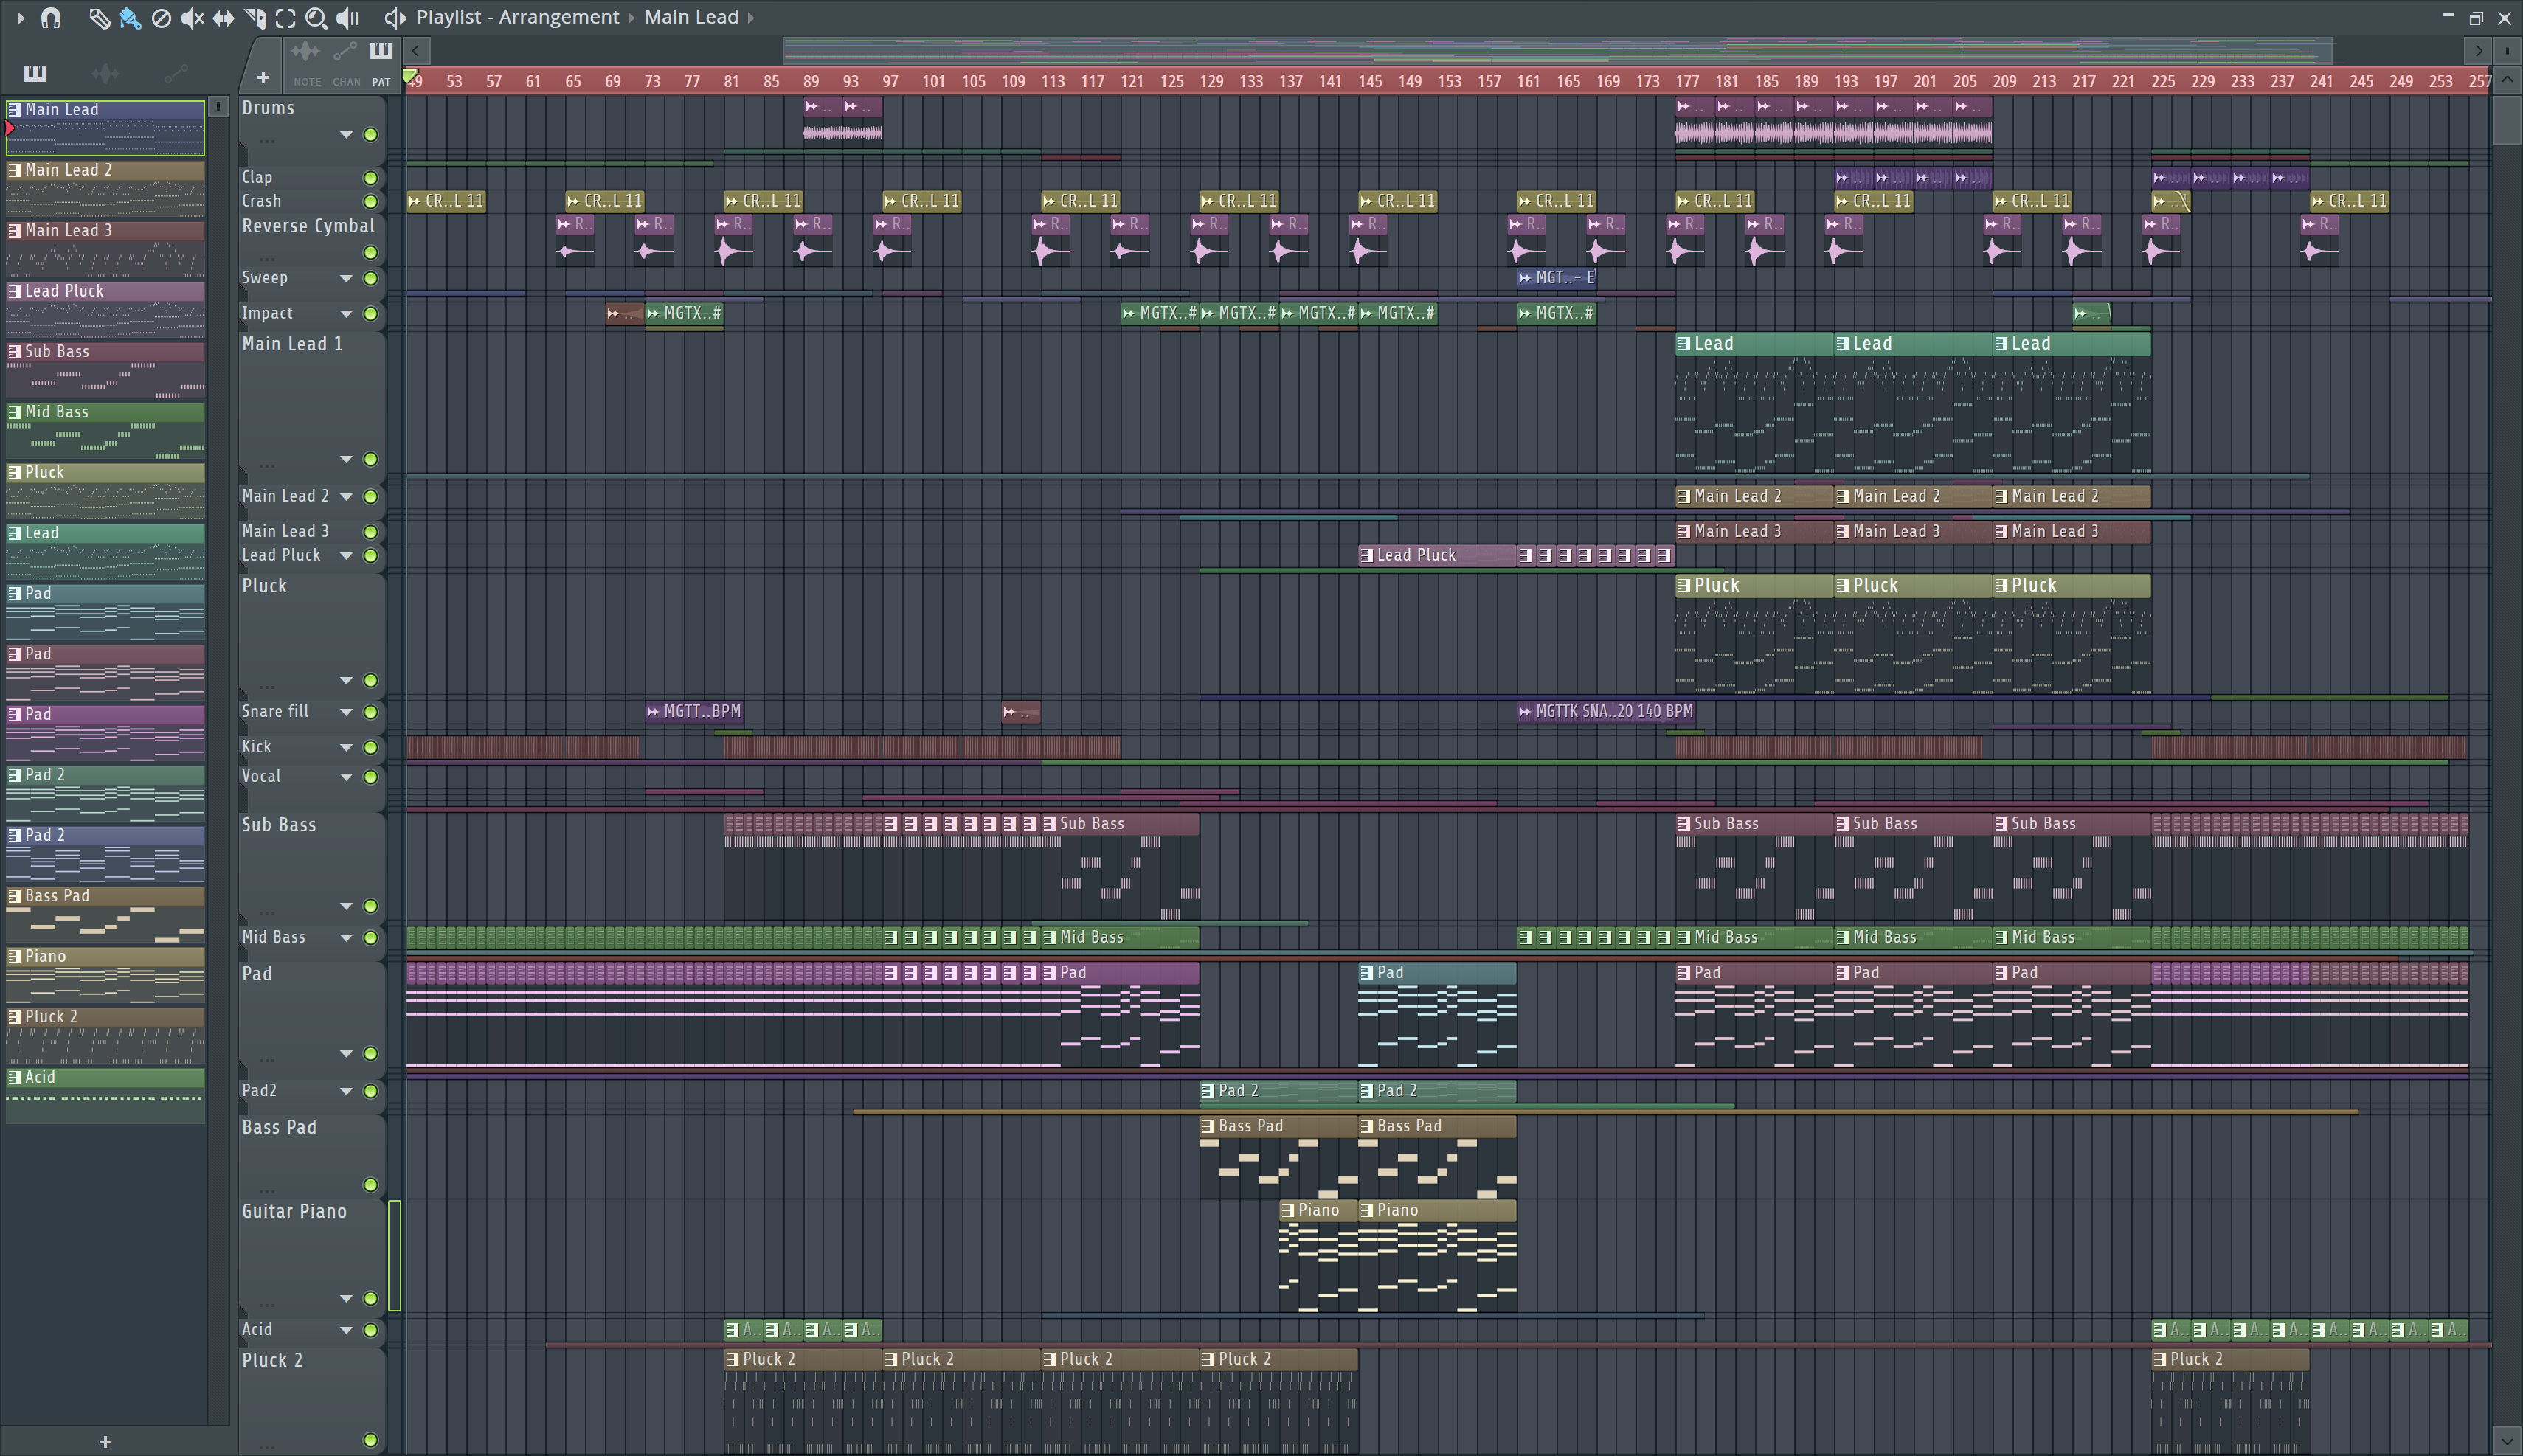
Task: Choose the Select marquee tool
Action: click(285, 18)
